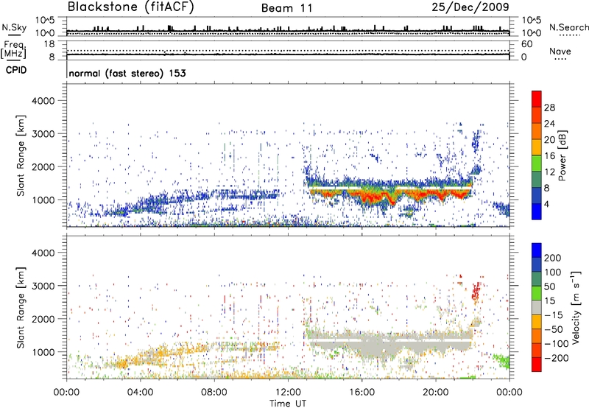This screenshot has height=408, width=589.
Task: Click the yellow 16-20 dB power swatch
Action: pyautogui.click(x=537, y=147)
